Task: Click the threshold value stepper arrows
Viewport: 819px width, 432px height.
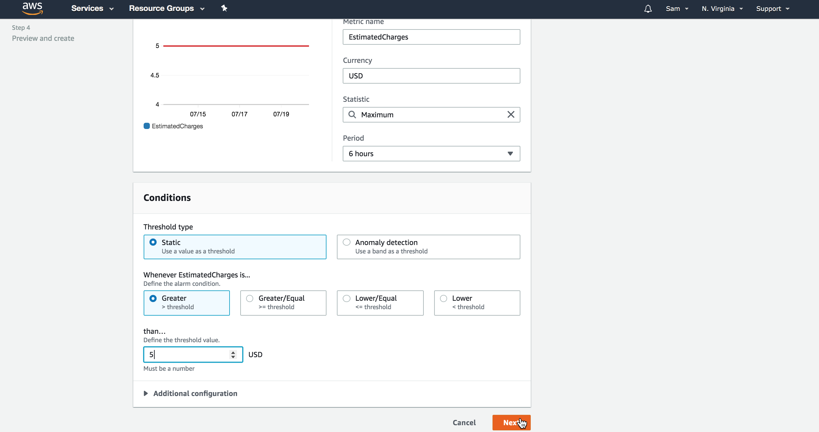Action: coord(233,355)
